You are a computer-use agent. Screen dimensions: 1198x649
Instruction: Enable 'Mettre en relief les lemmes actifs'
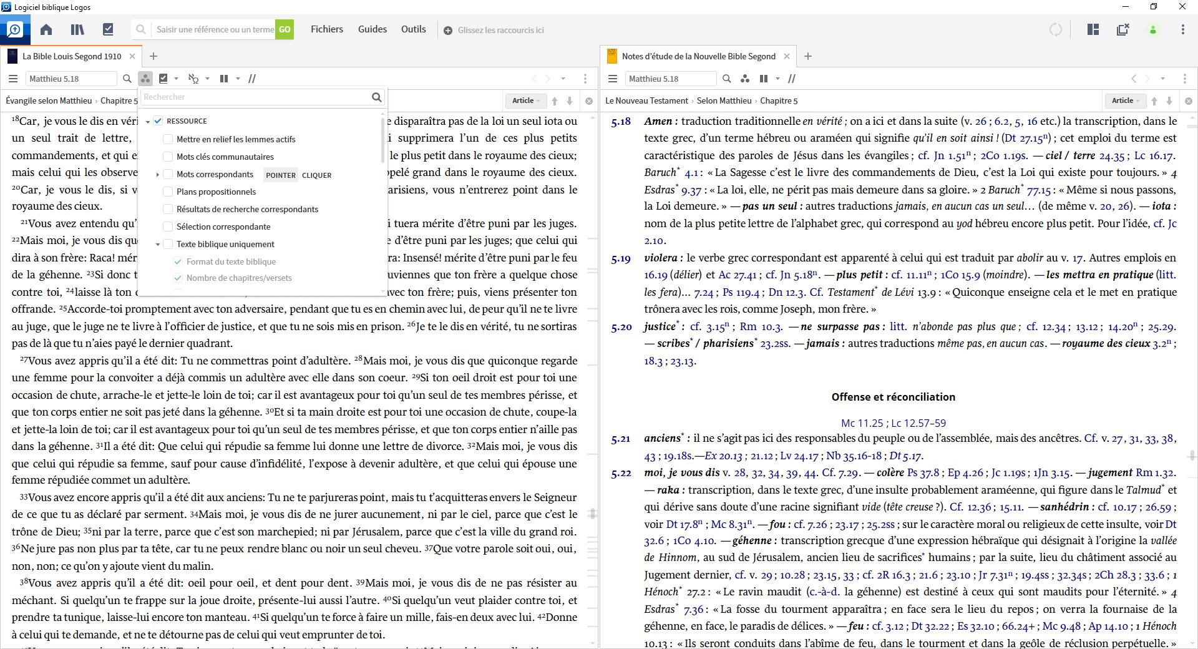[168, 139]
